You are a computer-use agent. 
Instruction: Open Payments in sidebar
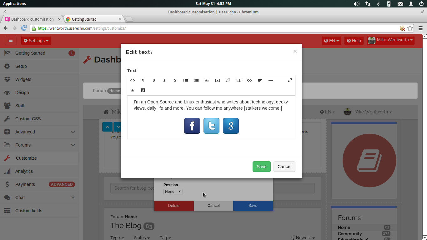click(39, 184)
